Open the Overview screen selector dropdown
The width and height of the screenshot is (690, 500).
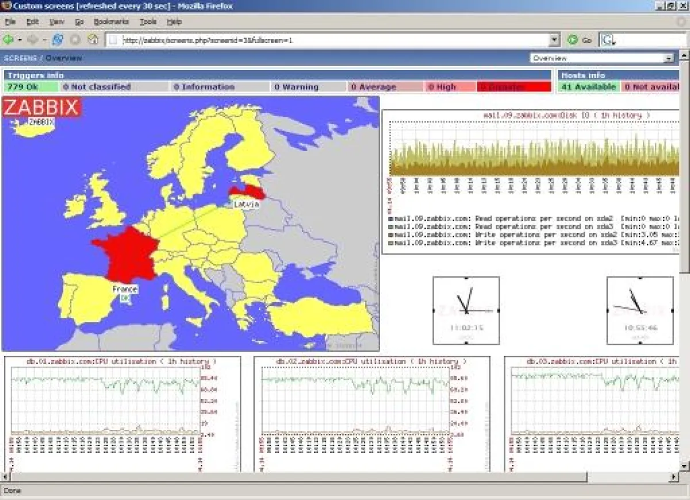coord(669,58)
